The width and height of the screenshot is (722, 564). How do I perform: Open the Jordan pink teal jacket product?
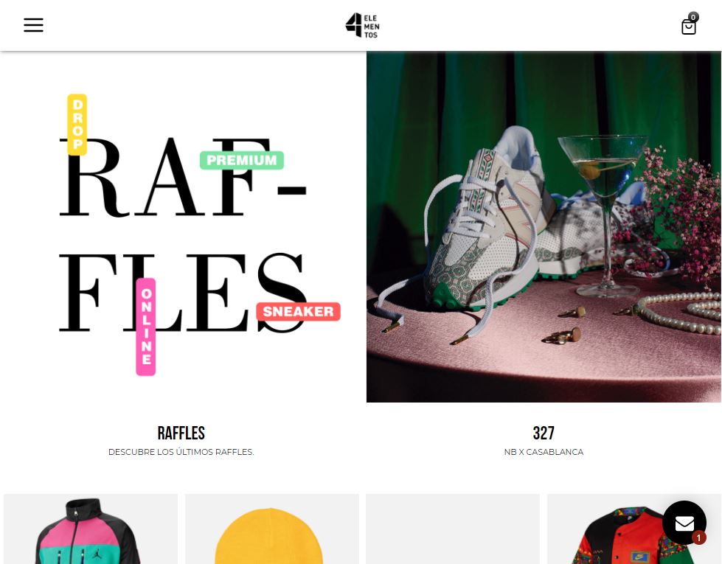point(91,529)
